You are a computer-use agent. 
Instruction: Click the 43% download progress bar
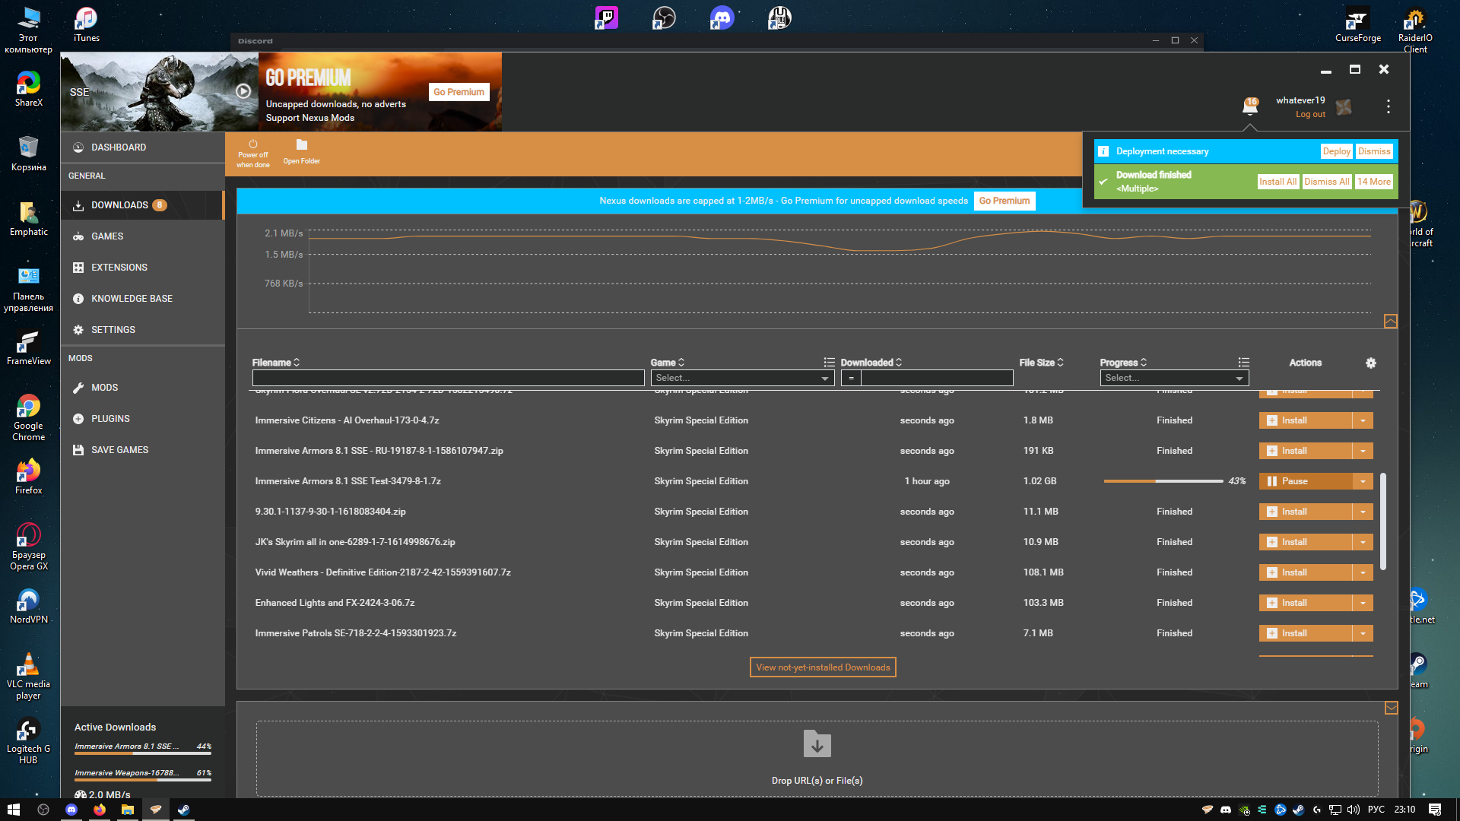pos(1163,481)
